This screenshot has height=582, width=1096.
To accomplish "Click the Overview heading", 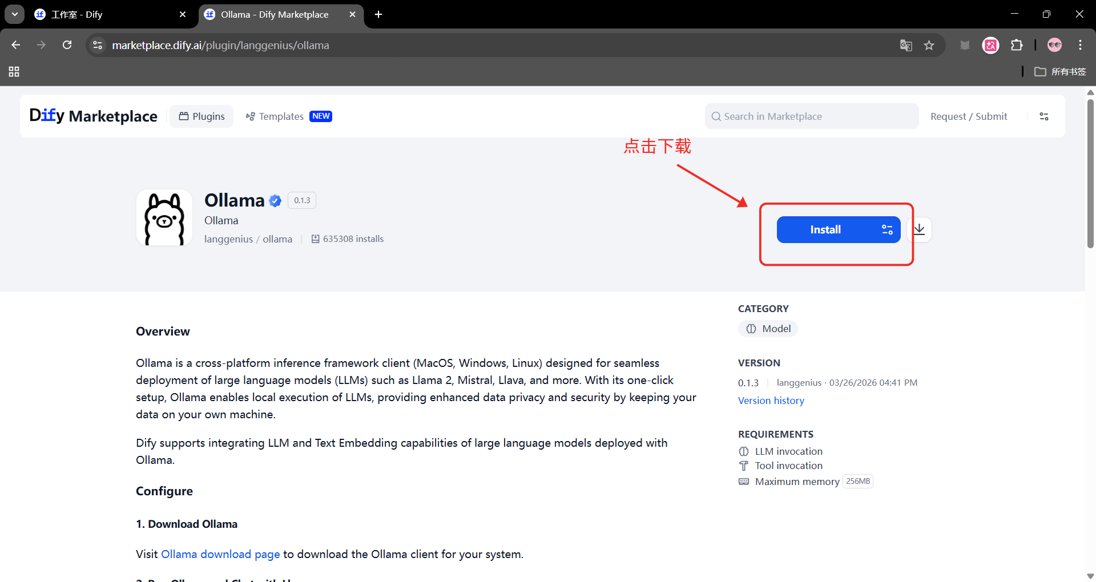I will pos(163,332).
